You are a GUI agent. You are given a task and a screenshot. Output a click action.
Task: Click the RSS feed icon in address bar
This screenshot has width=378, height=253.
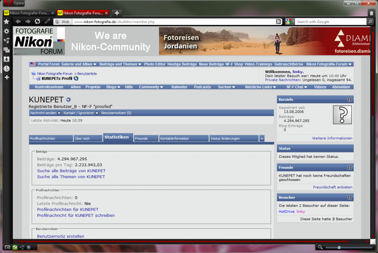tap(278, 22)
